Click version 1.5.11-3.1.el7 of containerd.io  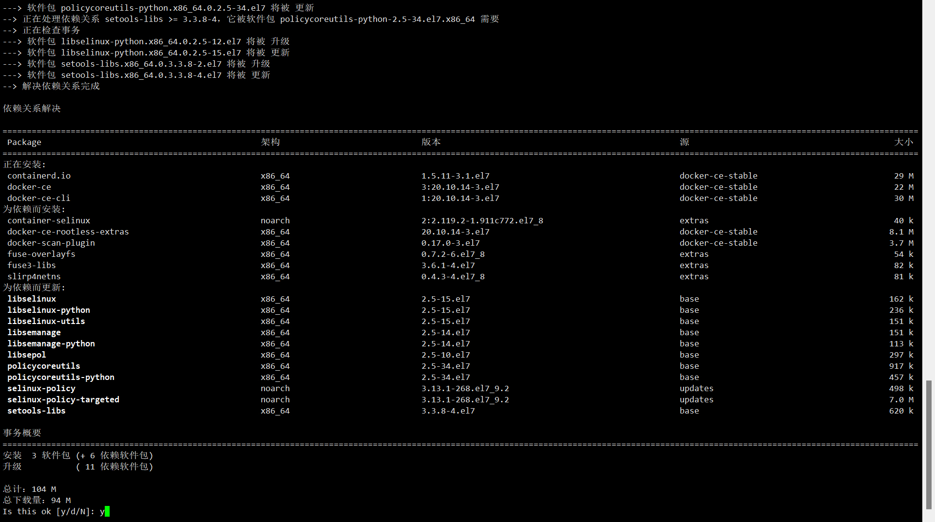(456, 176)
